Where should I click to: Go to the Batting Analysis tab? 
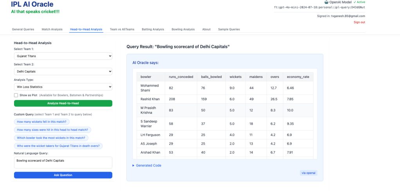tap(153, 29)
